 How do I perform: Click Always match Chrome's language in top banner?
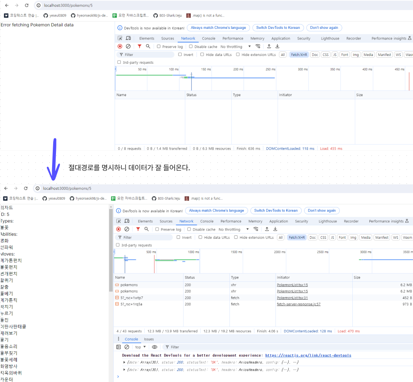coord(218,28)
